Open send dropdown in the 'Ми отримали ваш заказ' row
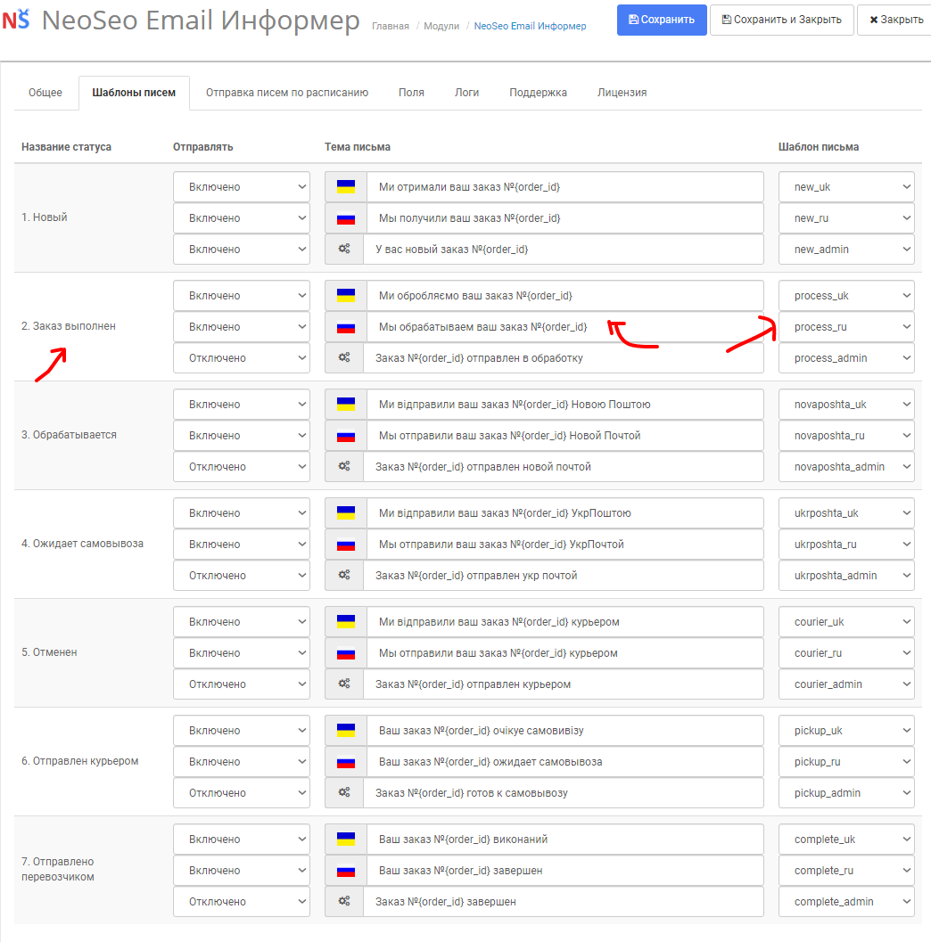The width and height of the screenshot is (931, 942). (242, 187)
